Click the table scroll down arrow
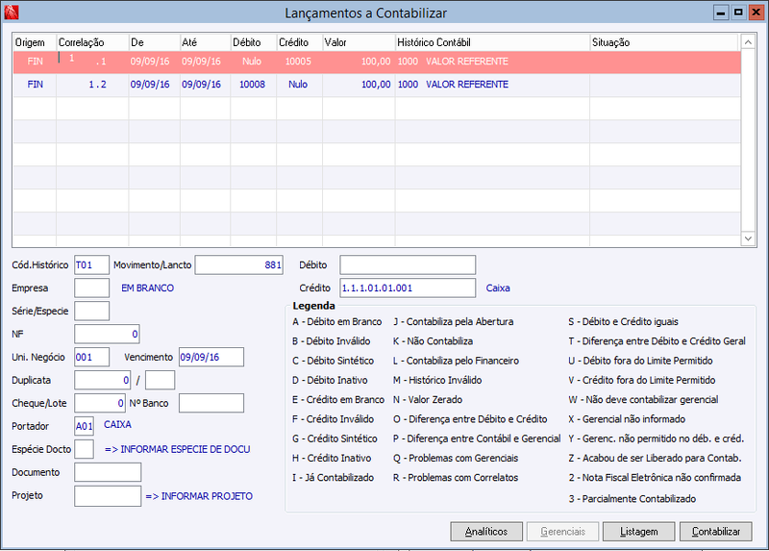The height and width of the screenshot is (551, 769). [748, 238]
